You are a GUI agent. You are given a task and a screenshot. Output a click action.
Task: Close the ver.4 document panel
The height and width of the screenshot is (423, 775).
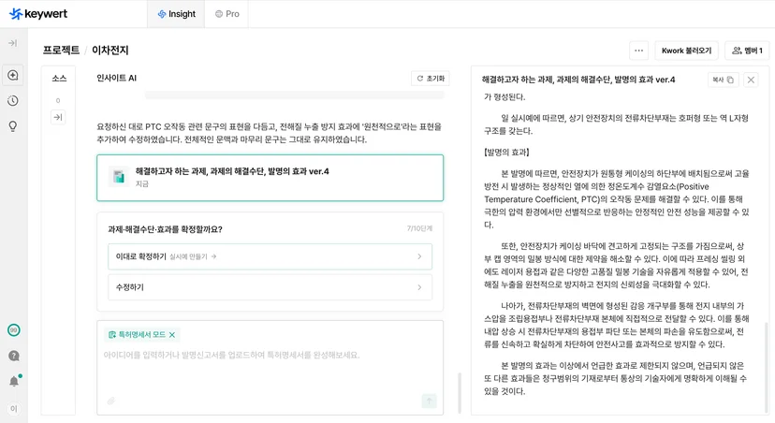[751, 80]
